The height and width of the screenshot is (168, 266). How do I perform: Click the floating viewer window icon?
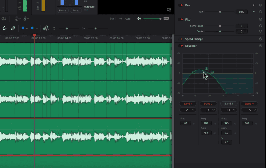(169, 10)
